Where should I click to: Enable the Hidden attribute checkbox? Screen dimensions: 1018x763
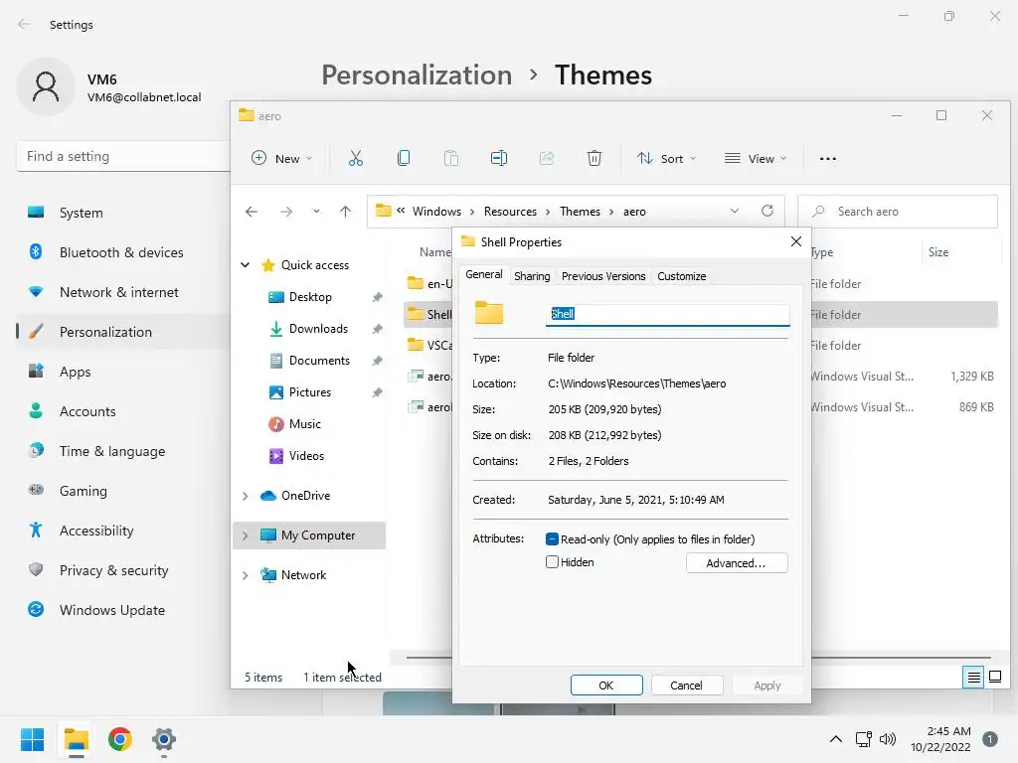tap(552, 562)
